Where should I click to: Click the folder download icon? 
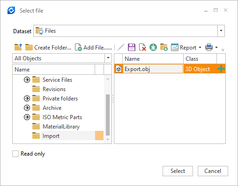pos(164,47)
